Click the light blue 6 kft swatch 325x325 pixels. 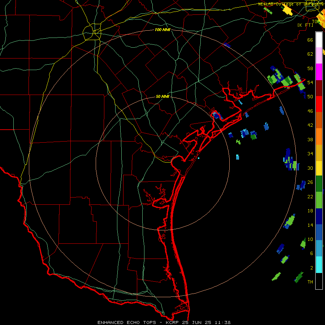point(319,248)
